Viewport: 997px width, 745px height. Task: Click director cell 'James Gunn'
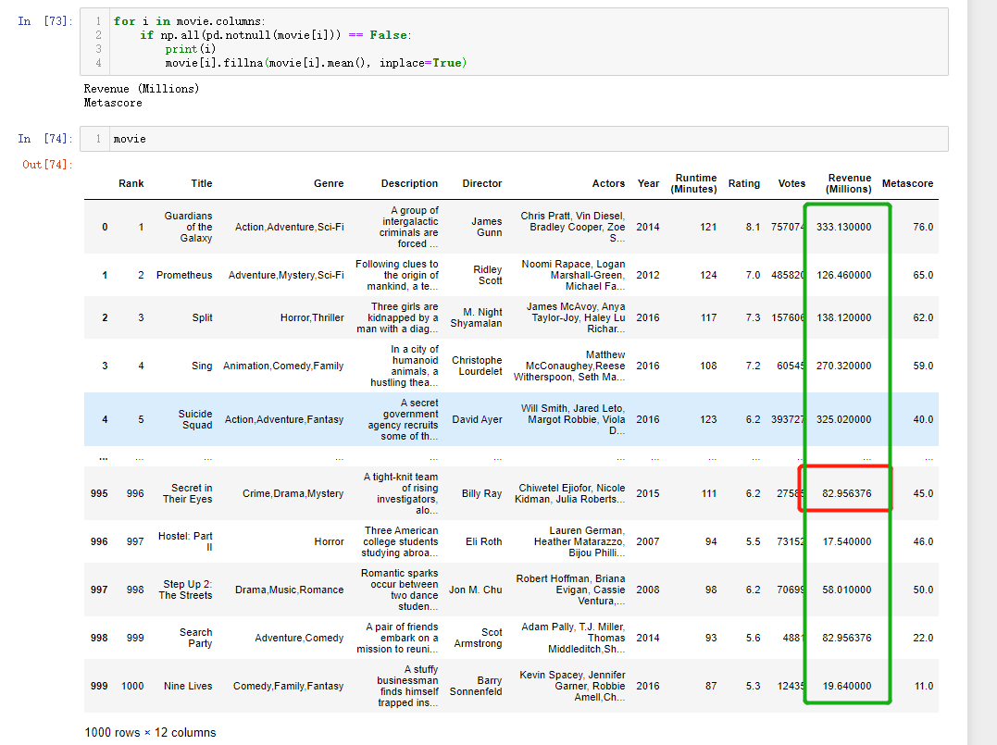click(x=486, y=227)
